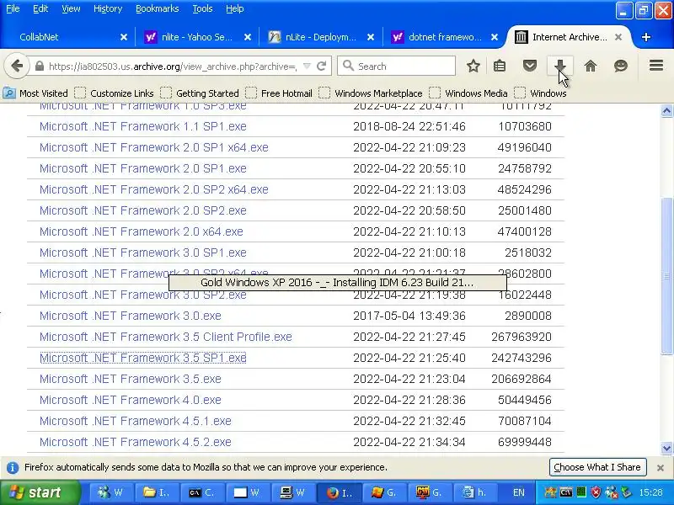
Task: Click scrollbar down arrow
Action: (x=666, y=449)
